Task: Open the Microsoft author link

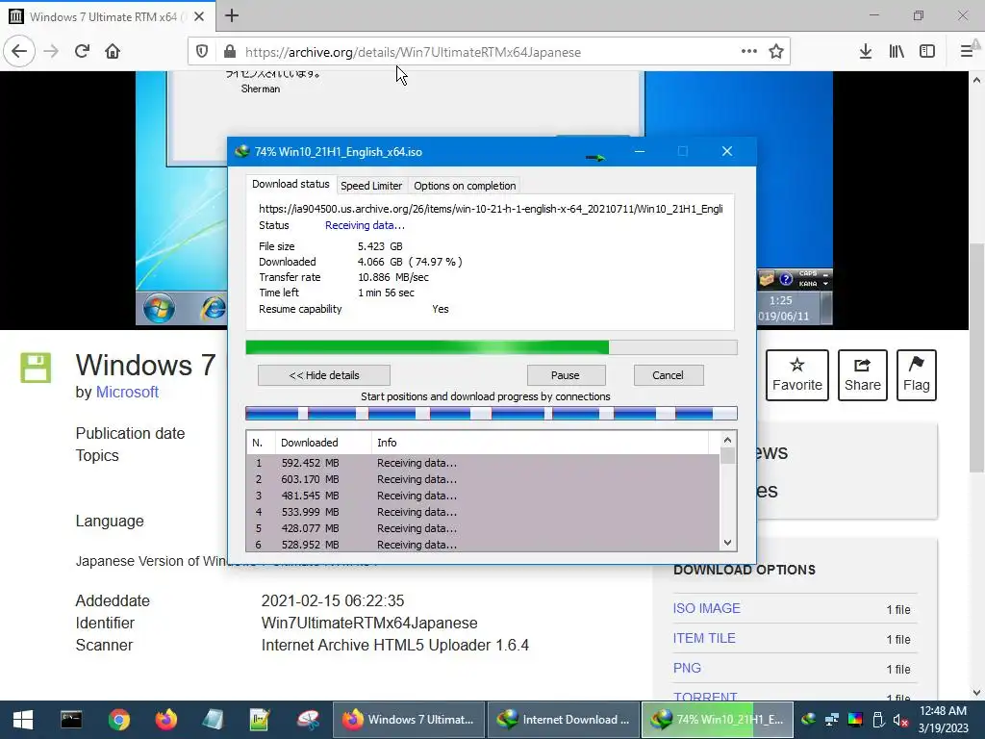Action: pyautogui.click(x=127, y=393)
